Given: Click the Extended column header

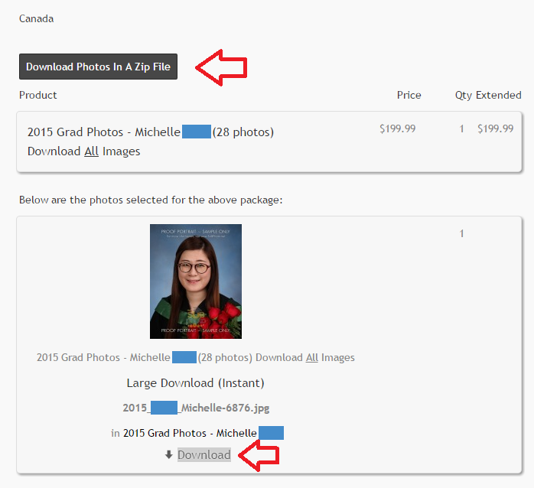Looking at the screenshot, I should (x=498, y=95).
